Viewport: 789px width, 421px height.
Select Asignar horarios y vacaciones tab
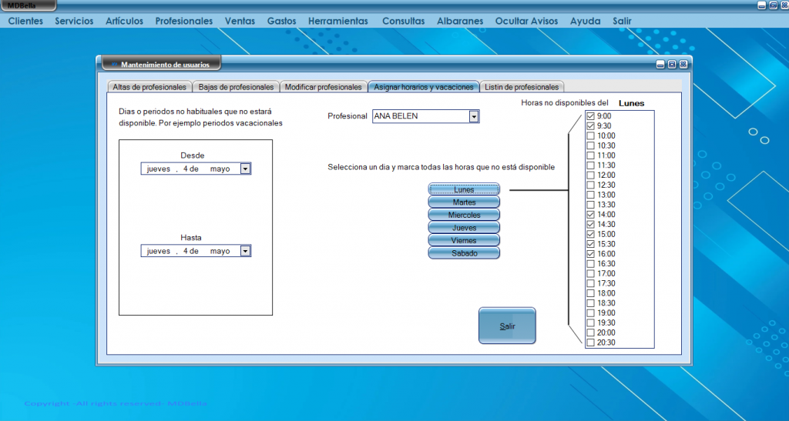pyautogui.click(x=424, y=87)
